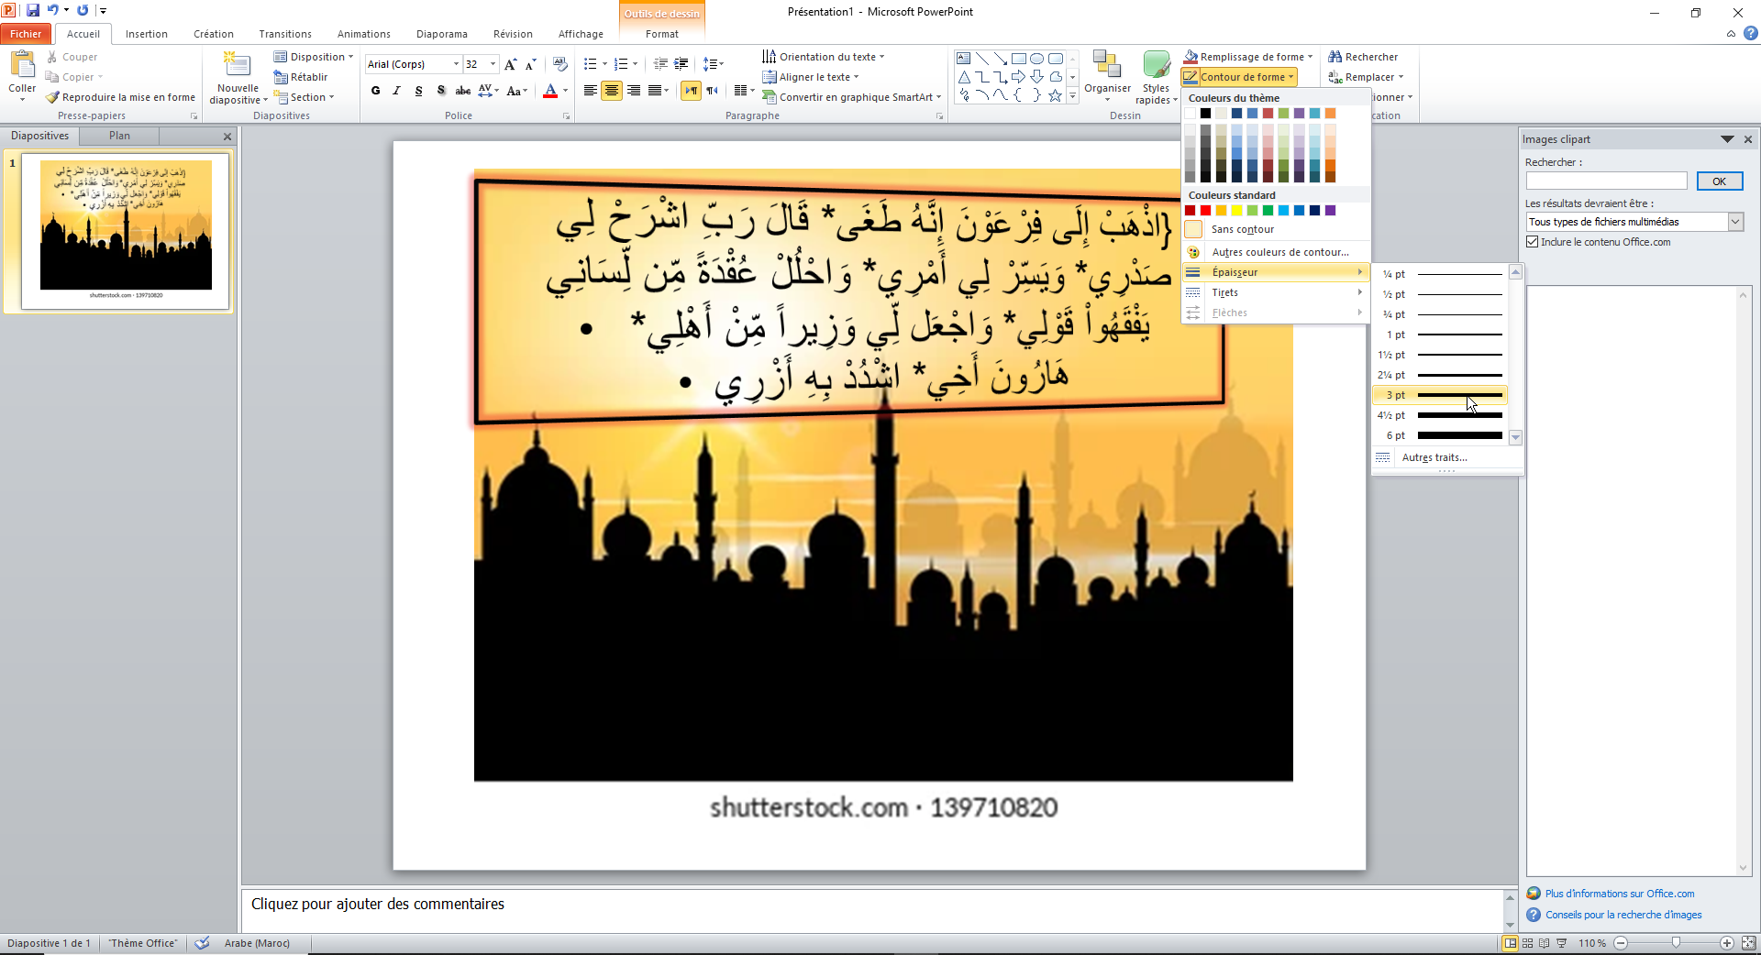Open Plus d'informations sur Office.com link
Viewport: 1761px width, 955px height.
(x=1620, y=894)
